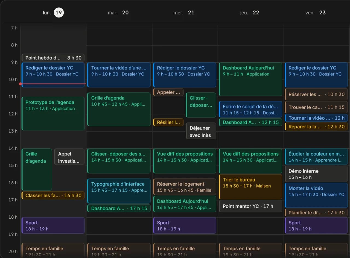The image size is (350, 258).
Task: Open Wednesday's Temps en famille event
Action: pos(185,251)
